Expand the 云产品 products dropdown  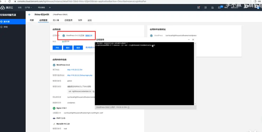28,8
